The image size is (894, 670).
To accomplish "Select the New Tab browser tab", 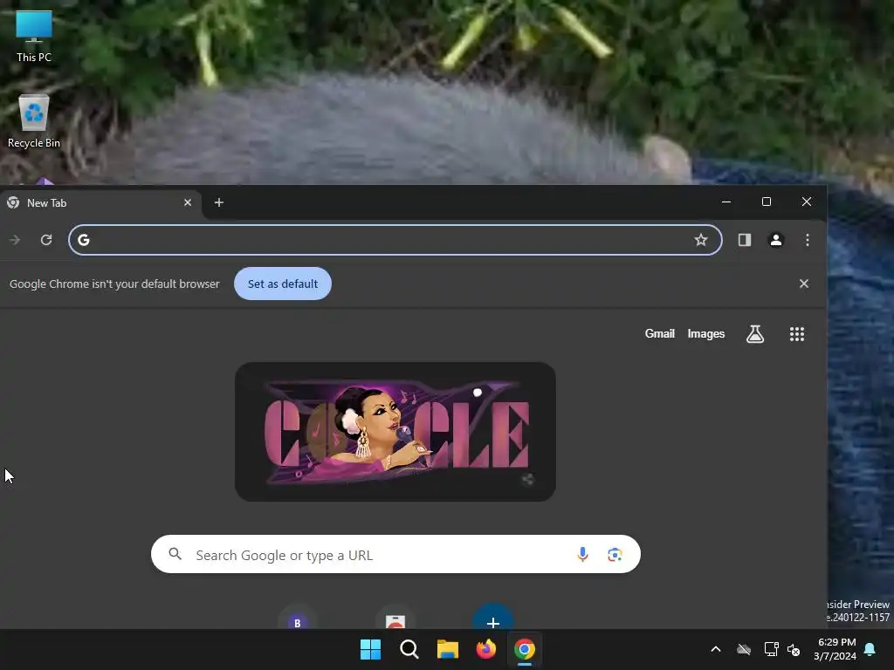I will coord(100,202).
